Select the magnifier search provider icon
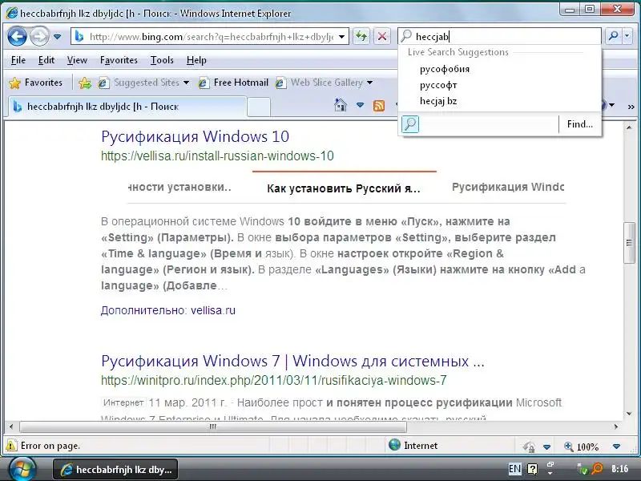Viewport: 641px width, 481px height. (410, 124)
